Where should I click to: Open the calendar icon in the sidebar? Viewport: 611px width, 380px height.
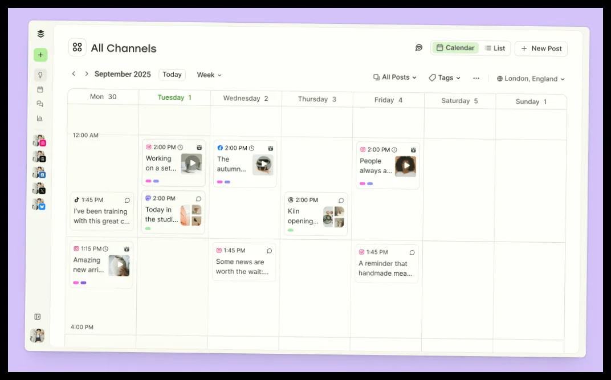click(x=40, y=89)
